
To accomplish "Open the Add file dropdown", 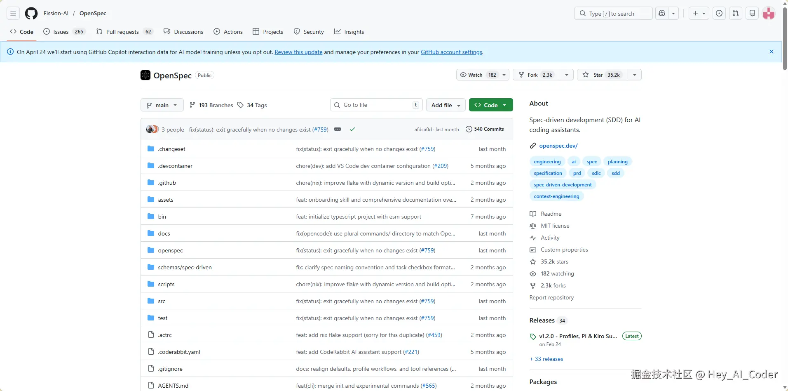I will [x=446, y=105].
